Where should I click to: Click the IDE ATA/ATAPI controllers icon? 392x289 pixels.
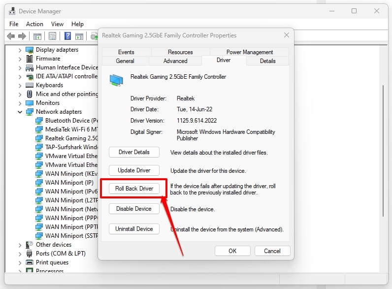(30, 76)
